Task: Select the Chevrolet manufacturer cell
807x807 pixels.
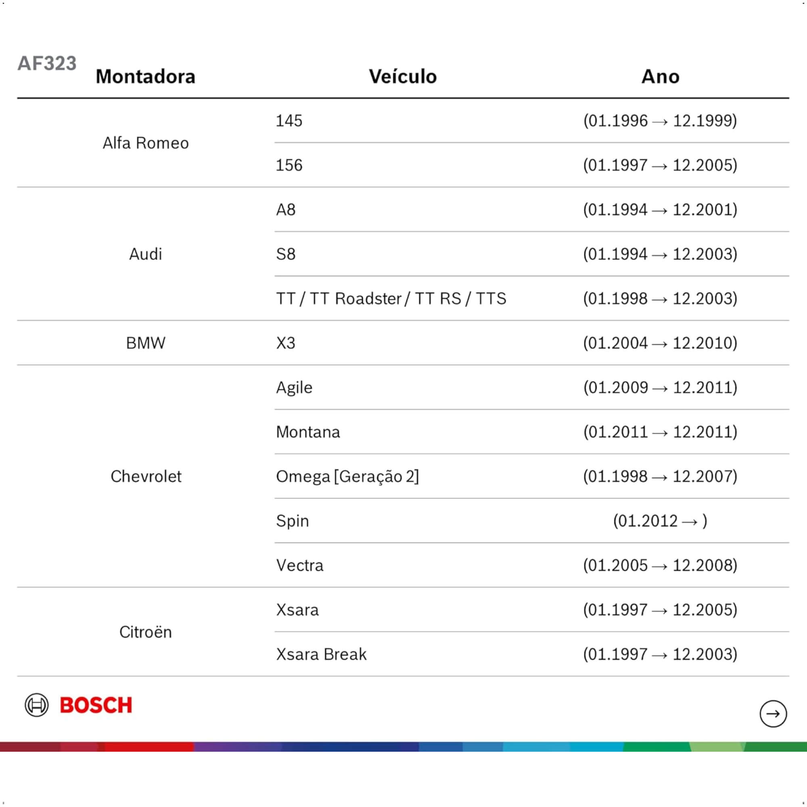Action: [146, 476]
